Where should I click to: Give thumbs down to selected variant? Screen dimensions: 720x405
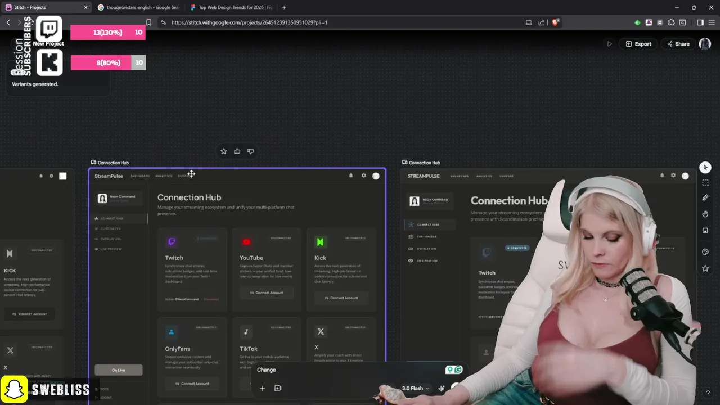tap(251, 151)
